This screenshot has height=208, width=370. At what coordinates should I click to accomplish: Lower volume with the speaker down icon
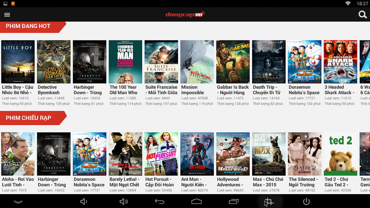pyautogui.click(x=83, y=202)
